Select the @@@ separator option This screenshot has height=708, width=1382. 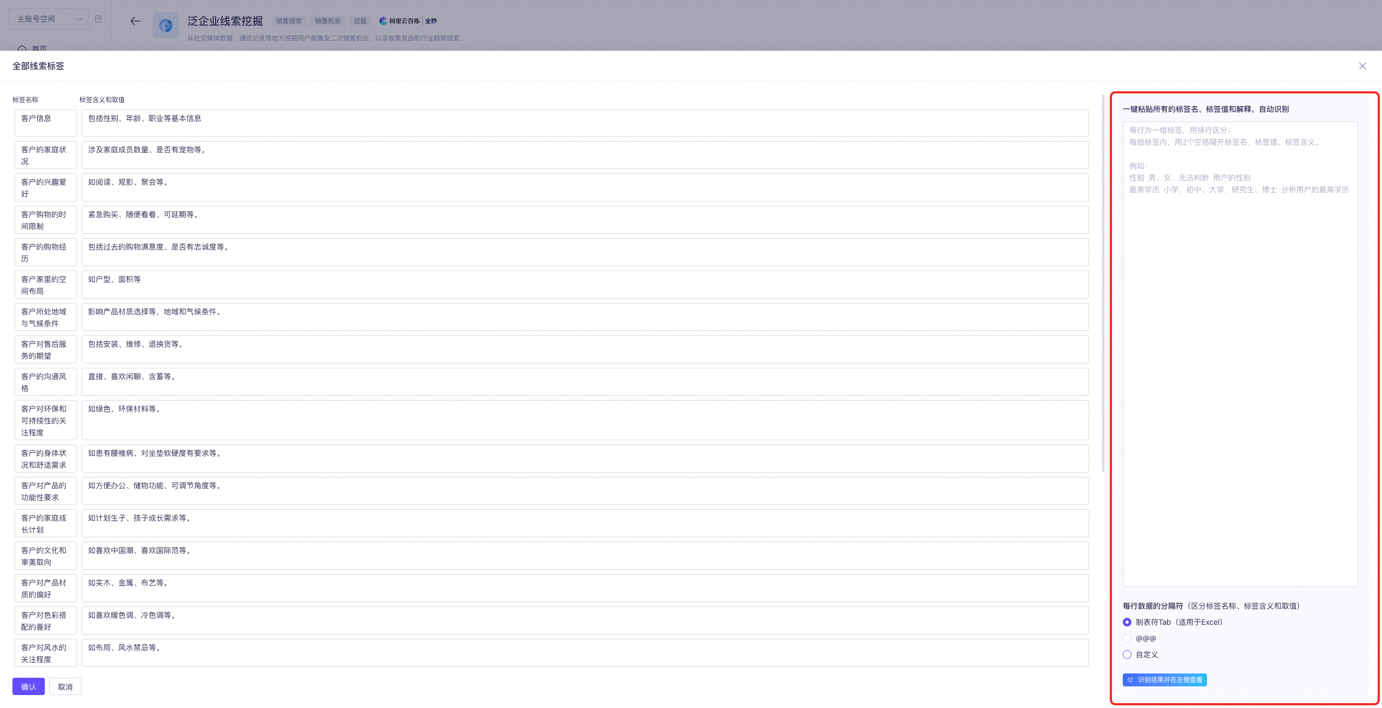[1127, 638]
